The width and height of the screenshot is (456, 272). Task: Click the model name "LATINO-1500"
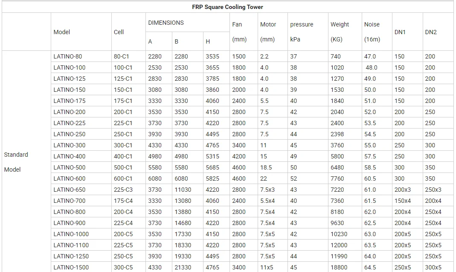71,267
